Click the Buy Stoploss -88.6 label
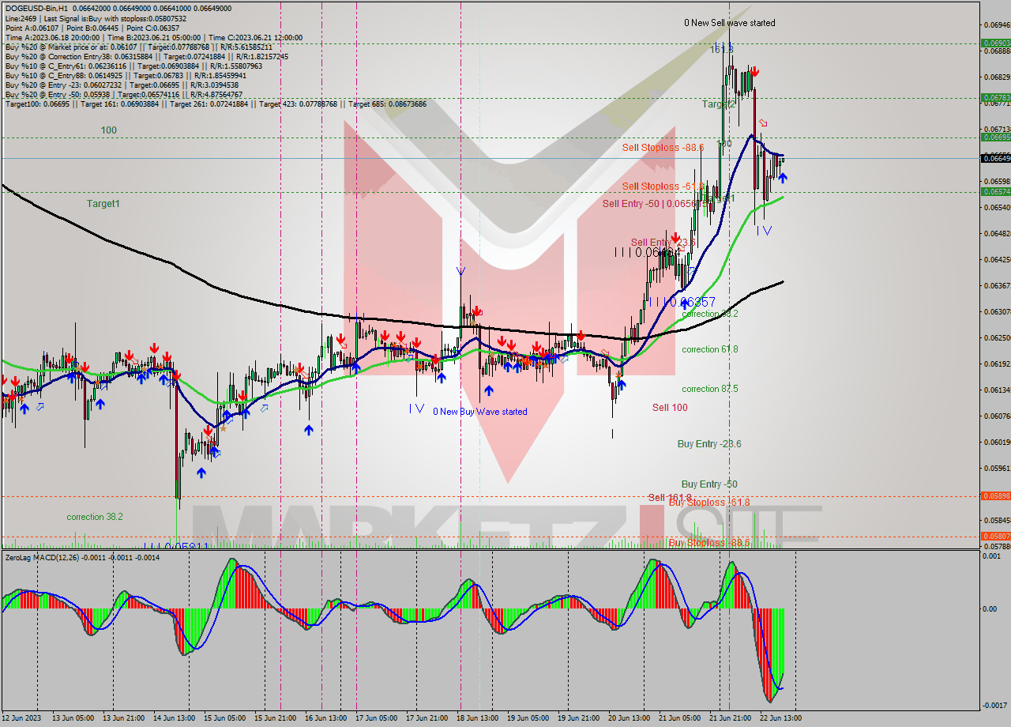Viewport: 1011px width, 727px height. click(x=709, y=543)
